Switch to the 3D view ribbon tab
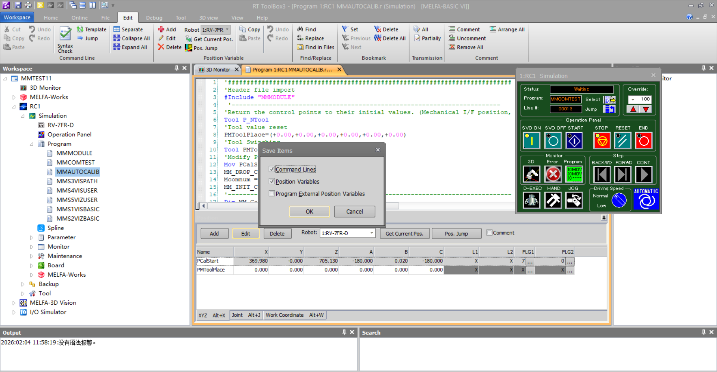 (208, 18)
